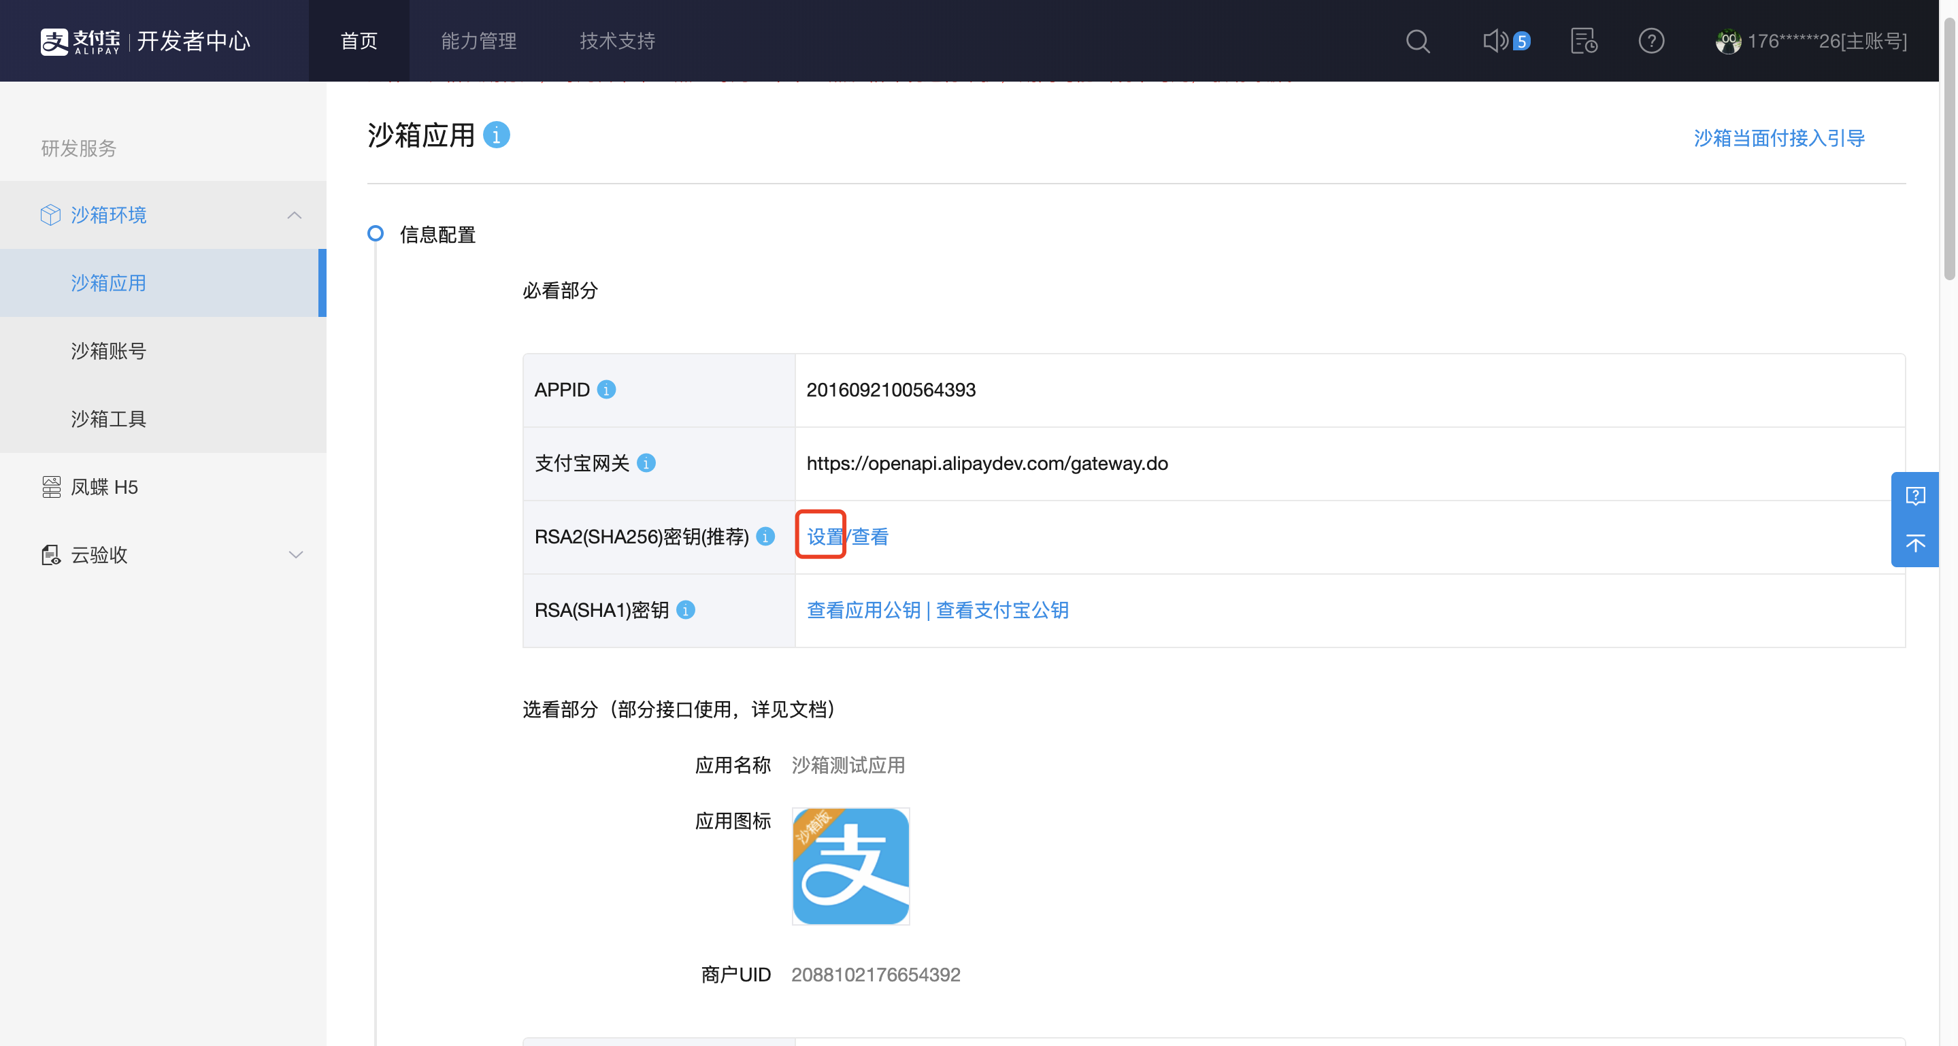Click the 沙箱环境 cube icon
The width and height of the screenshot is (1958, 1046).
(50, 215)
